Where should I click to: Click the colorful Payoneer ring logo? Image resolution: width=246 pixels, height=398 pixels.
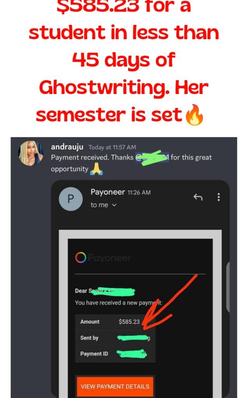point(81,258)
